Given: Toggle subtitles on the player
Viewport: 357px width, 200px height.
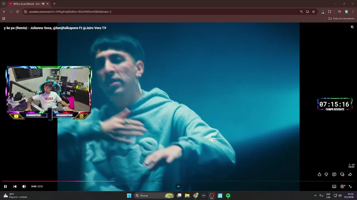Looking at the screenshot, I should click(x=334, y=186).
